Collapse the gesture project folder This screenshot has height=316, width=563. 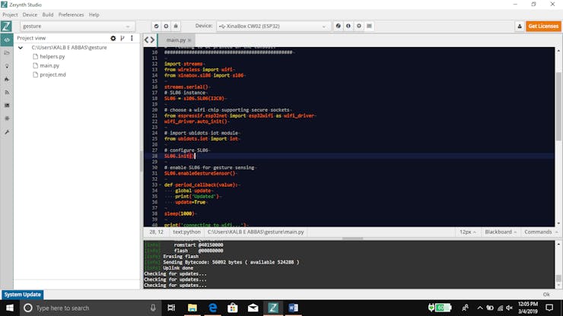21,47
